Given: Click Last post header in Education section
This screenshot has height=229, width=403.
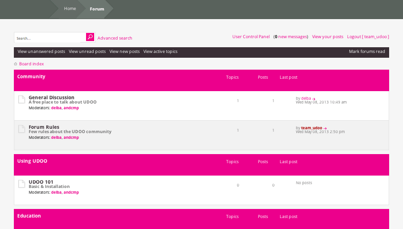Looking at the screenshot, I should click(x=288, y=217).
